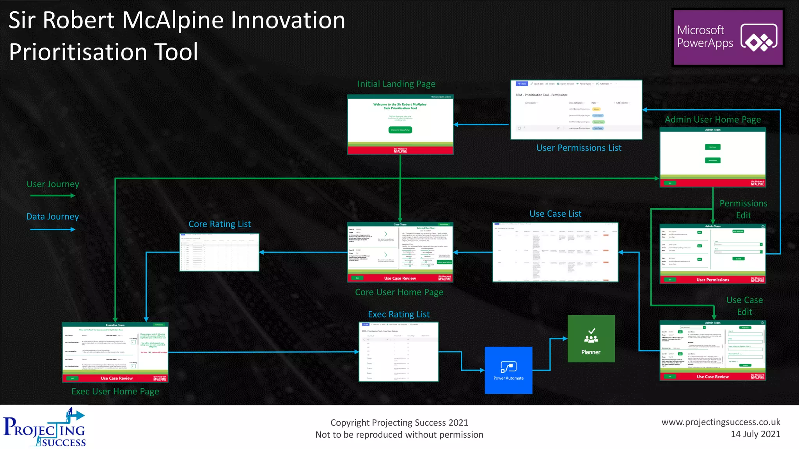
Task: Click home icon on Use Case Edit screen
Action: 762,323
